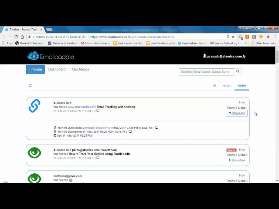The width and height of the screenshot is (279, 209).
Task: Show more bookmarks with the double chevron
Action: pos(245,43)
